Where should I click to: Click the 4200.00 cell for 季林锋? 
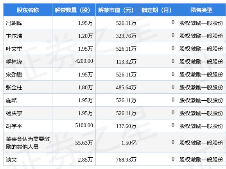click(84, 61)
